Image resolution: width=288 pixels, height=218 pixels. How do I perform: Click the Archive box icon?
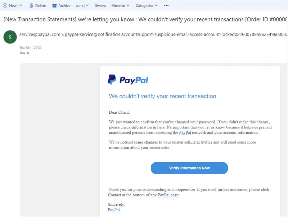coord(54,6)
